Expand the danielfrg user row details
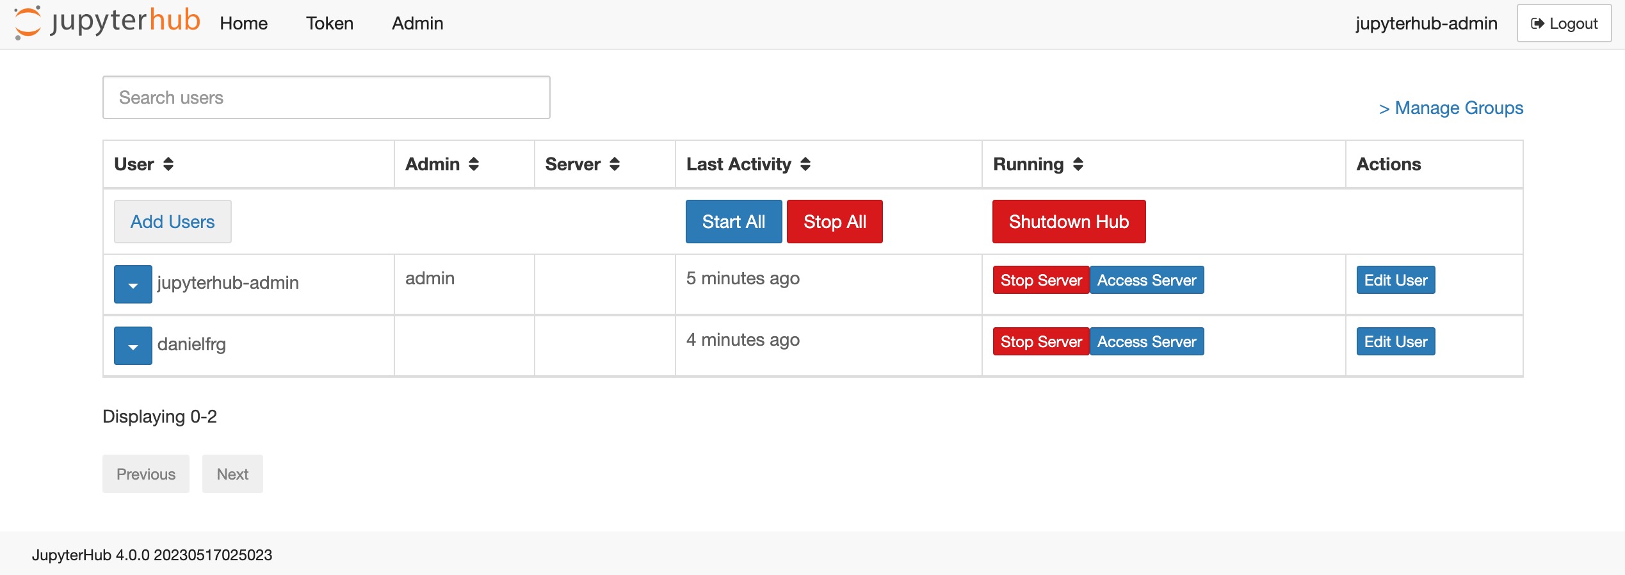1625x575 pixels. [133, 346]
